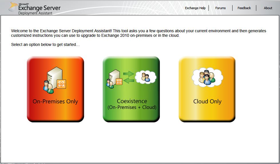The image size is (280, 164).
Task: Go to the Forums page
Action: 220,8
